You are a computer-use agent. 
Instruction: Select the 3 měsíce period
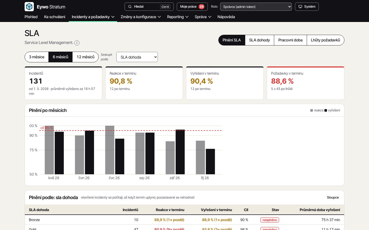click(x=37, y=57)
